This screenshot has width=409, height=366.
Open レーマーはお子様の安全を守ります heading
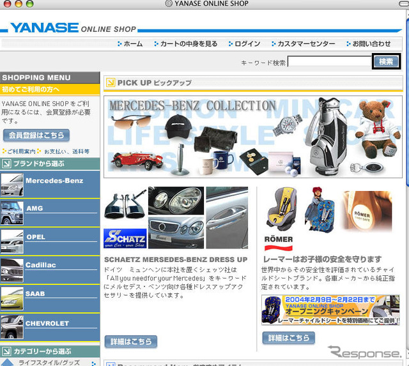(323, 259)
